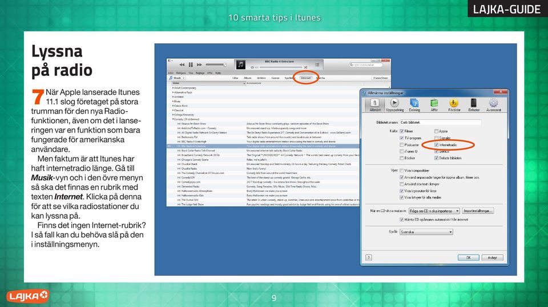Click the Biblioteksnamn text field
The image size is (548, 307).
pyautogui.click(x=440, y=123)
